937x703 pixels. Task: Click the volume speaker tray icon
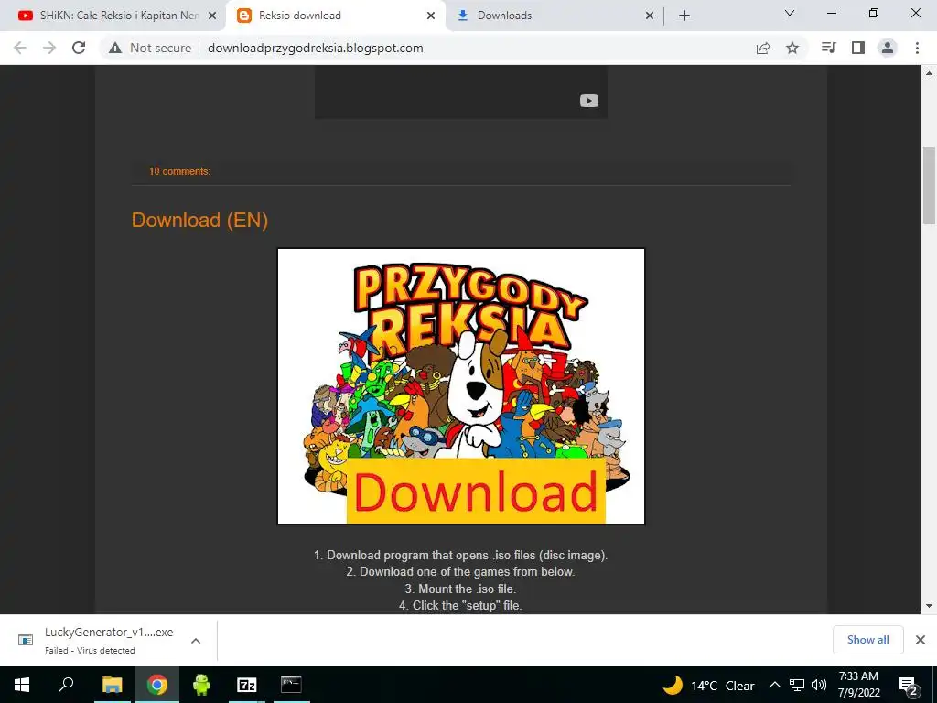click(x=819, y=685)
